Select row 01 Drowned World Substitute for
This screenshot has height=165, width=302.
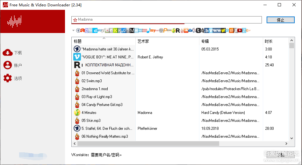(x=181, y=73)
